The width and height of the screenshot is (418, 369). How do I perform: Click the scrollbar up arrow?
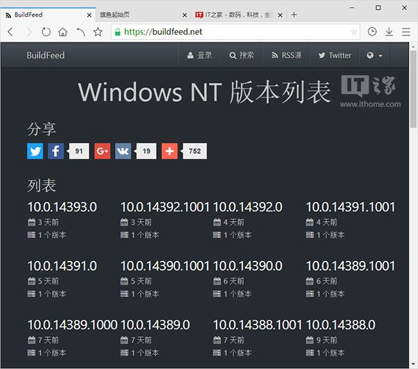pyautogui.click(x=413, y=47)
